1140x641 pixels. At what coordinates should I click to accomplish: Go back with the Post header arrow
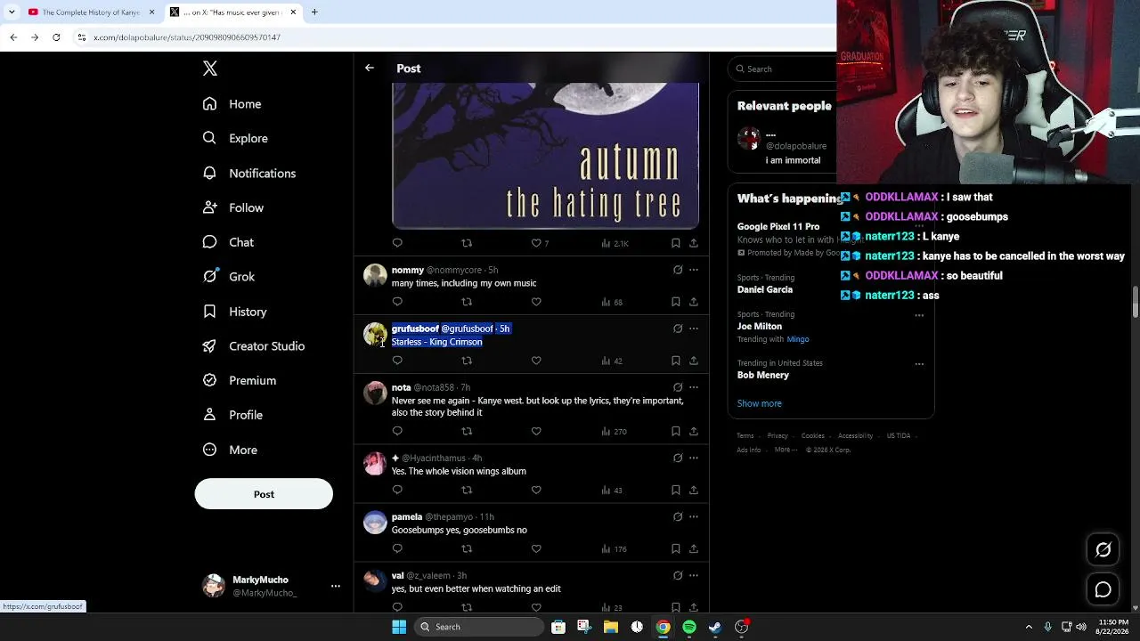tap(370, 68)
